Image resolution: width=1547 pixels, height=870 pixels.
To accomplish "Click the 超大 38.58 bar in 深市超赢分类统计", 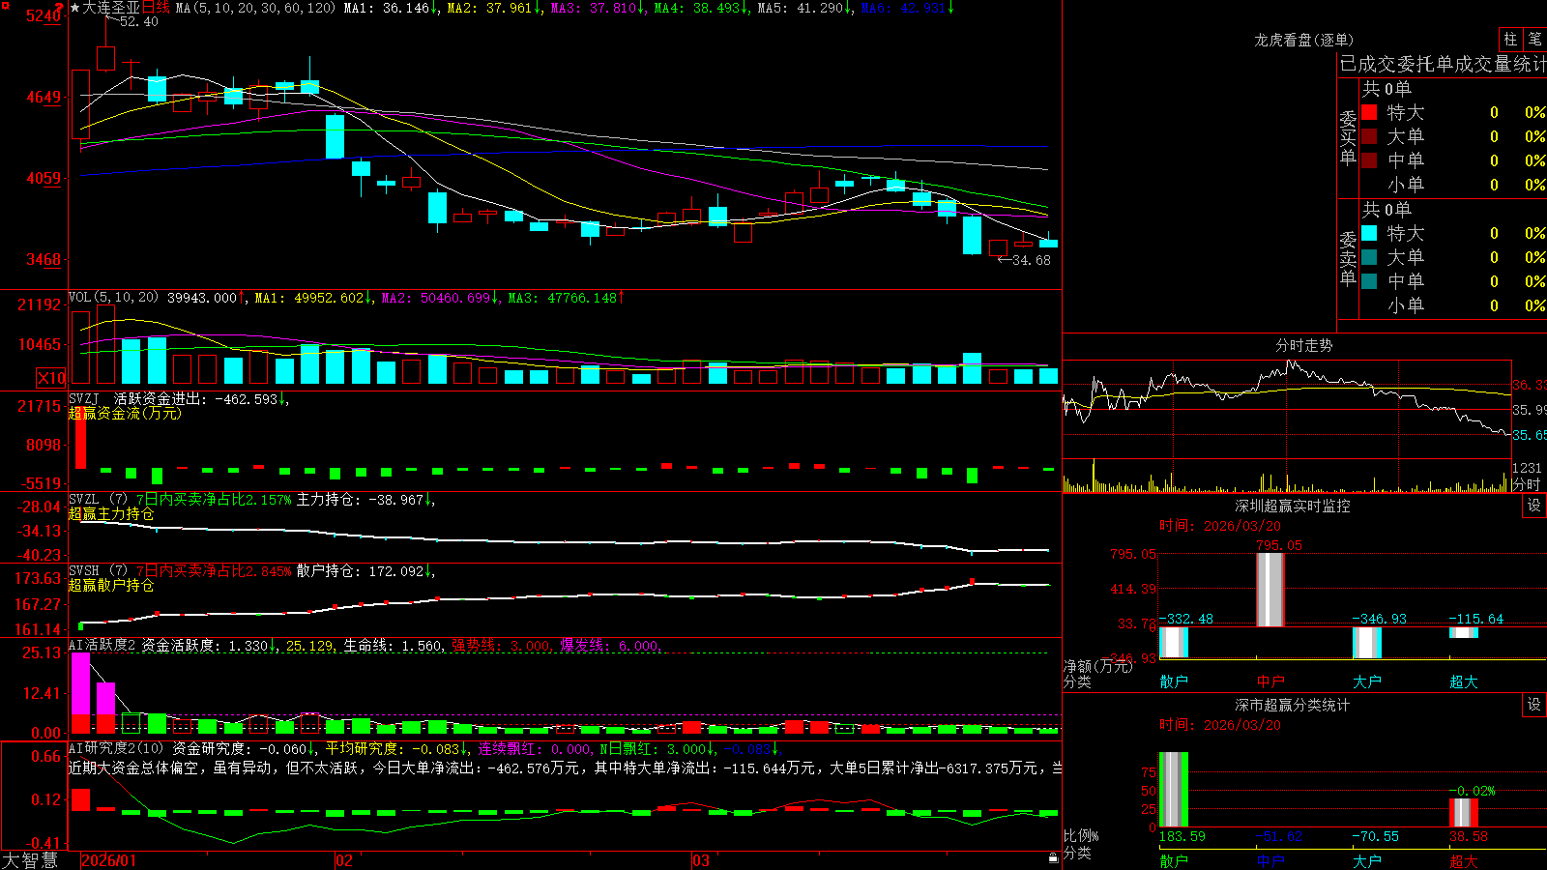I will [1464, 812].
